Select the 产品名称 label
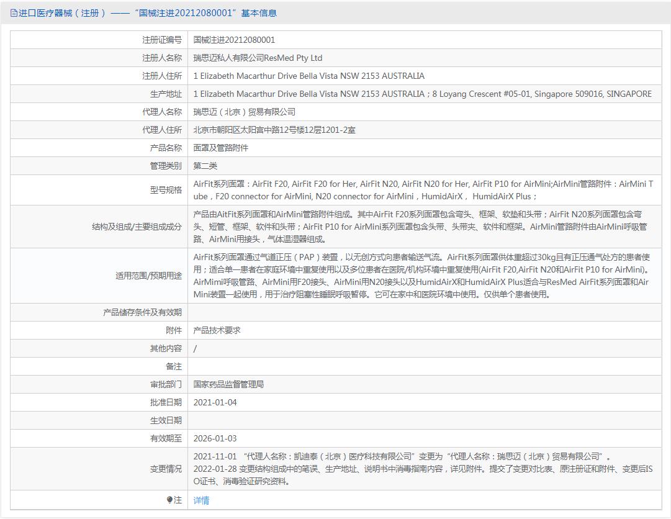 pyautogui.click(x=166, y=148)
